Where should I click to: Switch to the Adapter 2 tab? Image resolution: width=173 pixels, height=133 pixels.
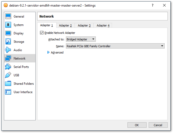point(65,25)
